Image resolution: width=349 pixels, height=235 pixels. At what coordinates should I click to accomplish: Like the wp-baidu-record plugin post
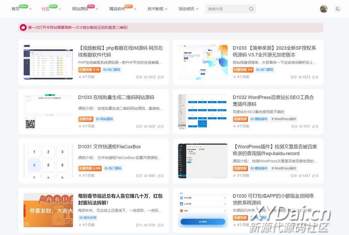pyautogui.click(x=314, y=176)
